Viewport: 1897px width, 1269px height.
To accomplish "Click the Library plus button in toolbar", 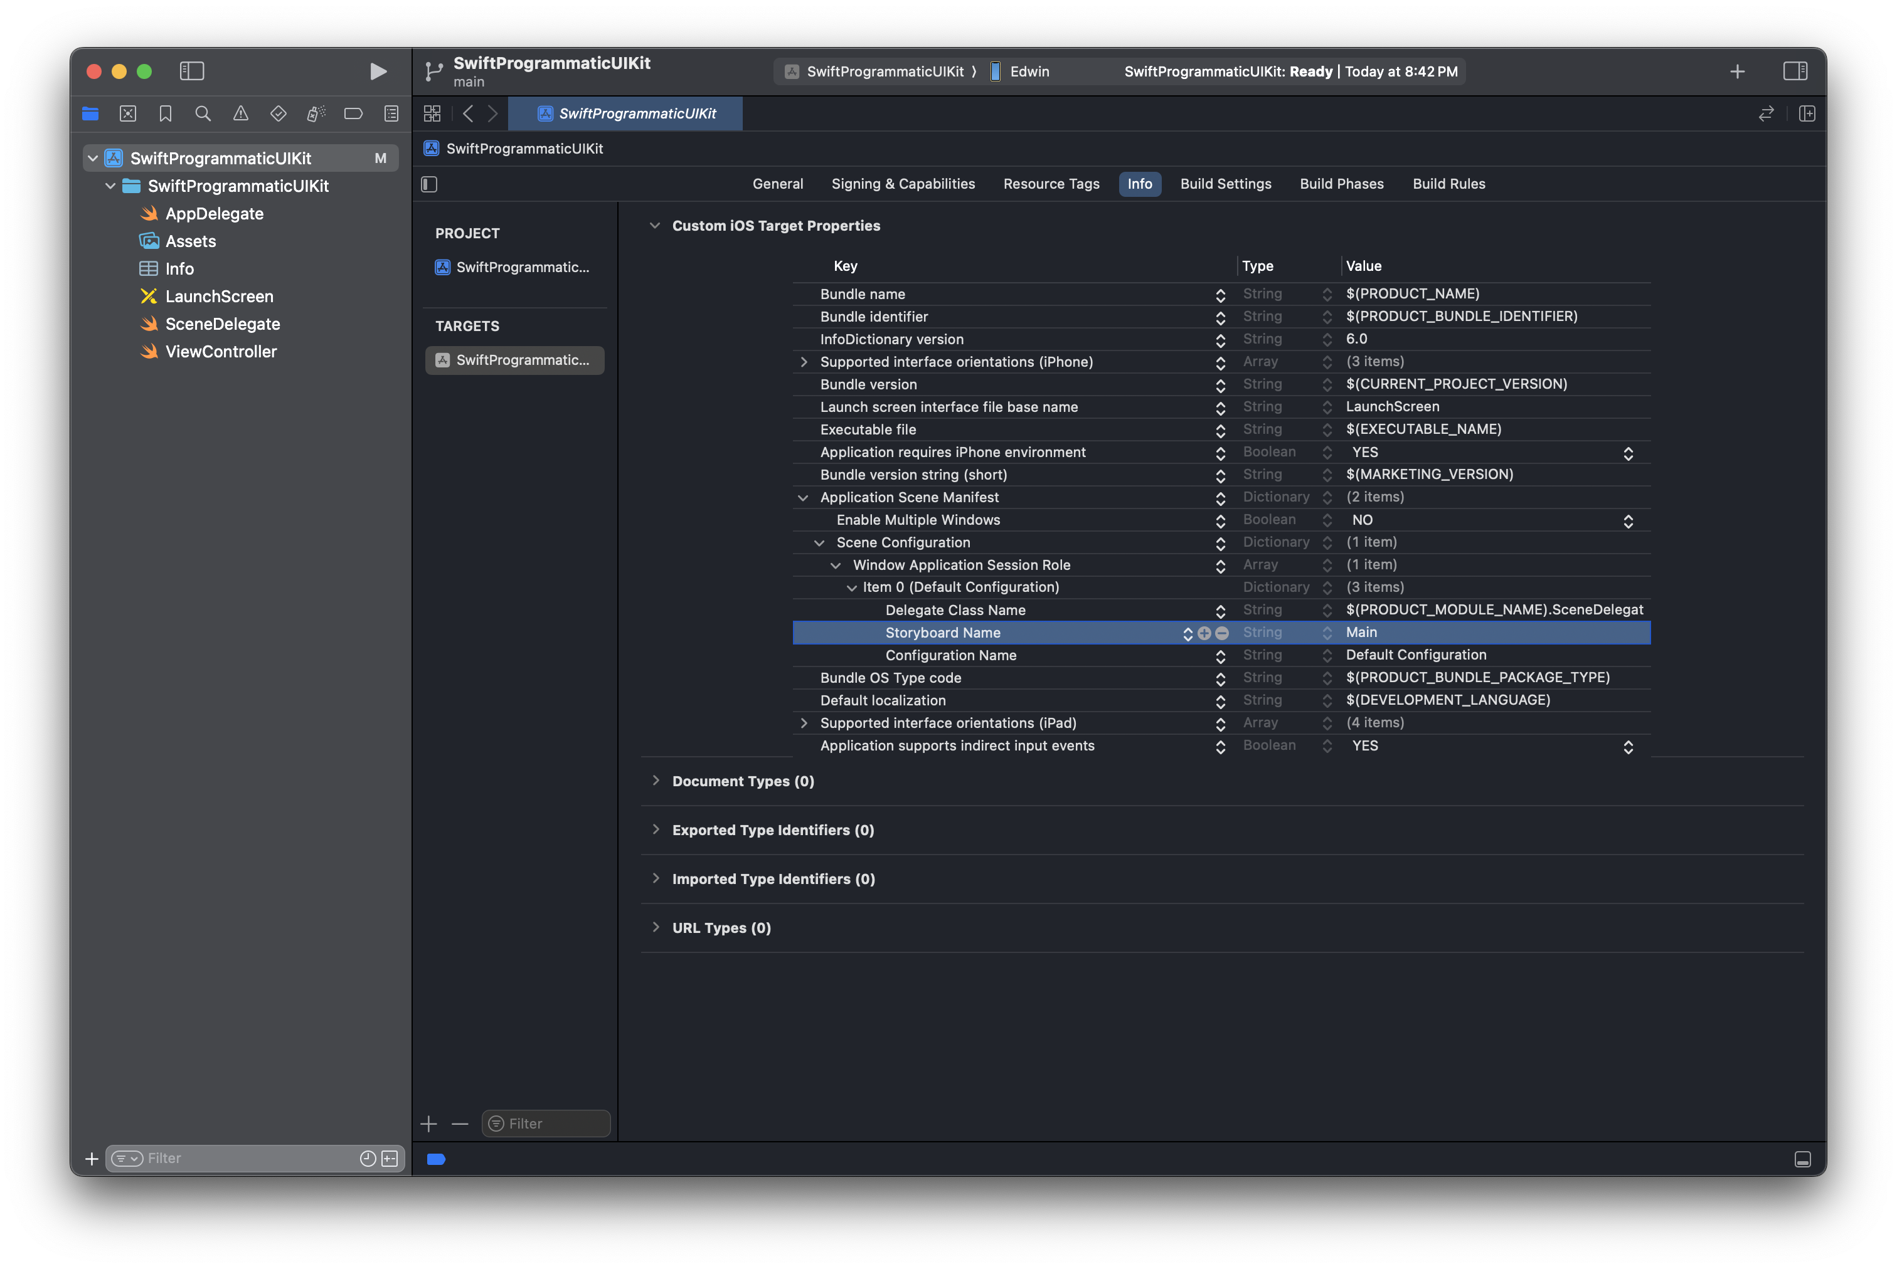I will pyautogui.click(x=1736, y=71).
